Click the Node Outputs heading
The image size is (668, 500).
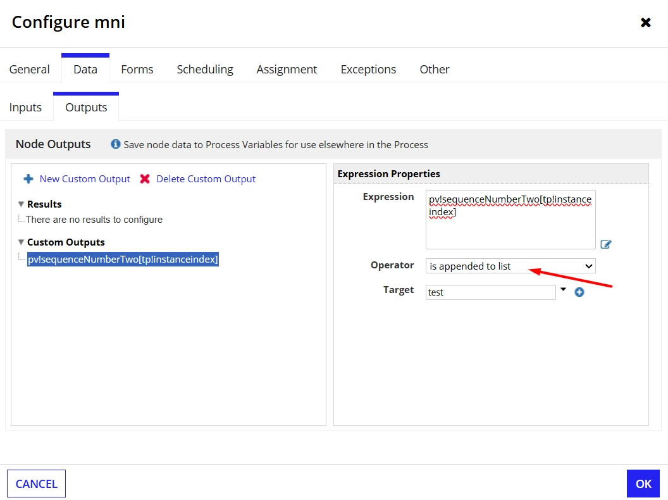tap(53, 144)
